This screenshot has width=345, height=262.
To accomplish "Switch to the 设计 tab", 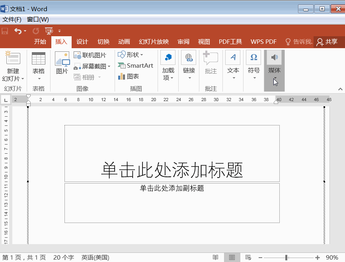I will tap(82, 42).
